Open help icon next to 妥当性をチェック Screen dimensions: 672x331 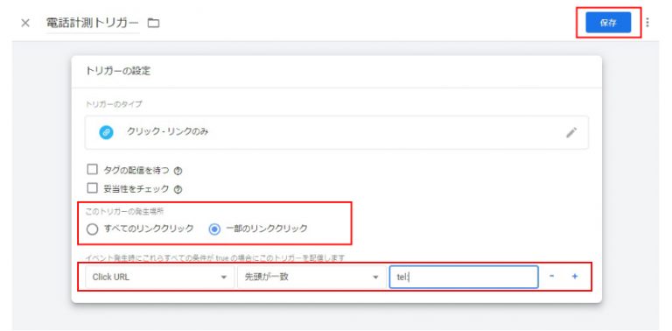[178, 189]
